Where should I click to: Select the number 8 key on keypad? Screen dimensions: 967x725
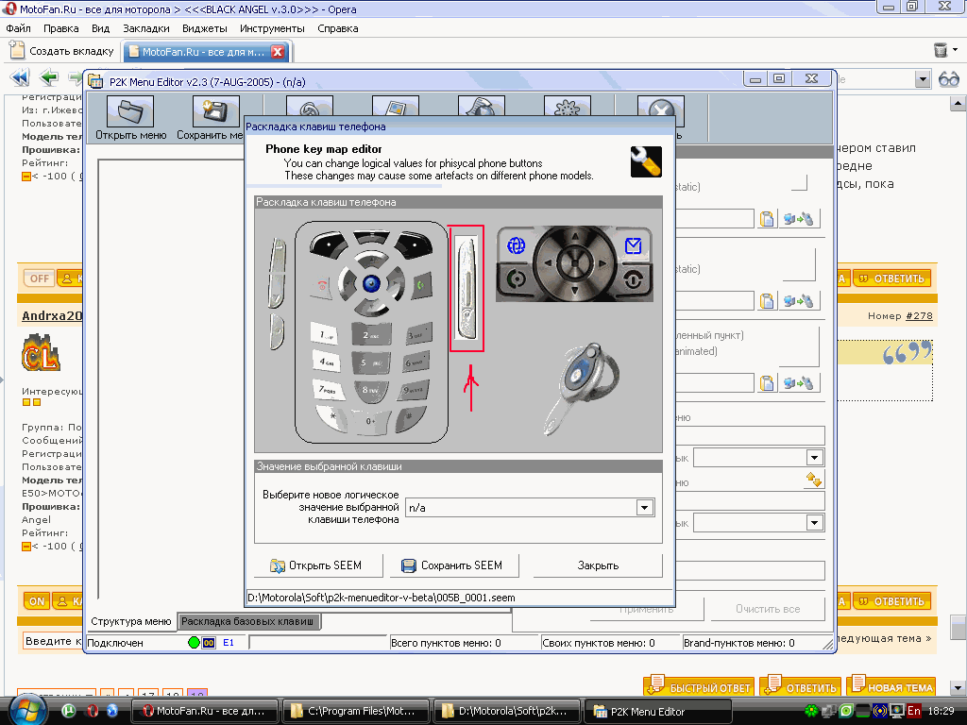pyautogui.click(x=370, y=390)
